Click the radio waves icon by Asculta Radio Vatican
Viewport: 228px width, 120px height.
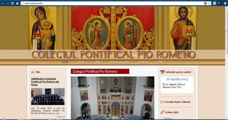point(162,102)
